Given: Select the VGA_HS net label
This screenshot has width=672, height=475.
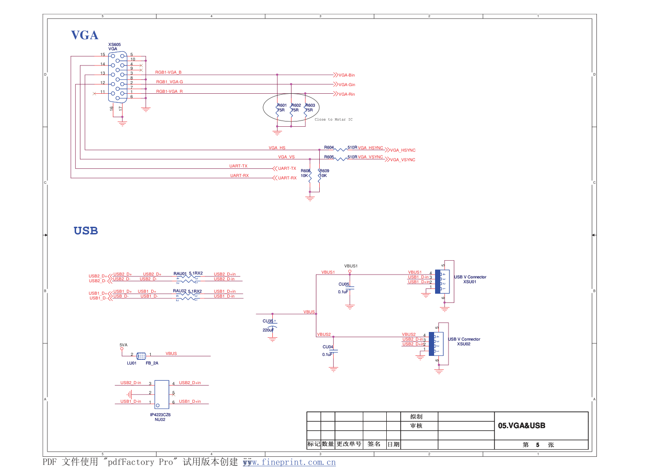Looking at the screenshot, I should click(x=277, y=148).
